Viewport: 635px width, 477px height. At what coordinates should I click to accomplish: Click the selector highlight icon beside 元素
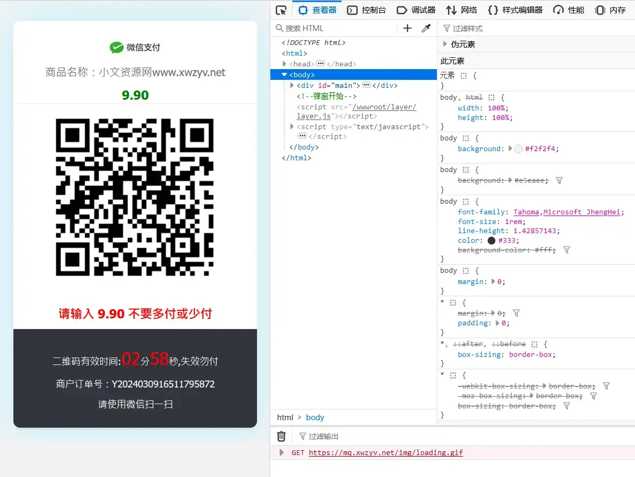tap(464, 76)
